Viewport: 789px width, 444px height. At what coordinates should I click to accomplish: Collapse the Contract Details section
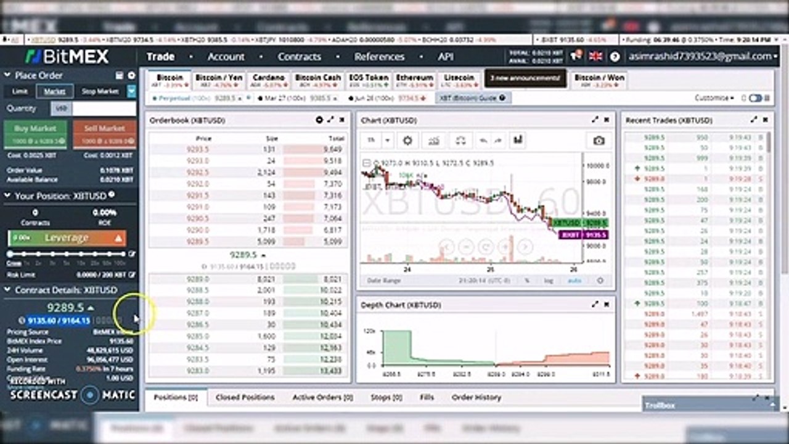click(x=8, y=289)
